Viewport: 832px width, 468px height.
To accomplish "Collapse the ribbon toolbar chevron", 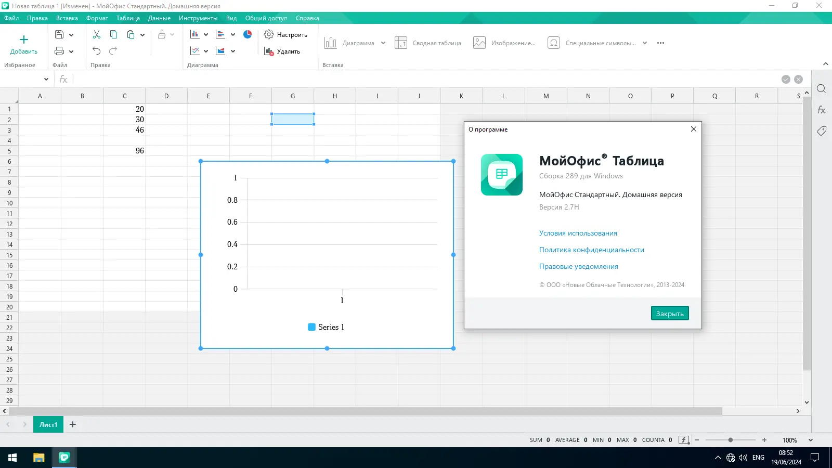I will tap(826, 64).
